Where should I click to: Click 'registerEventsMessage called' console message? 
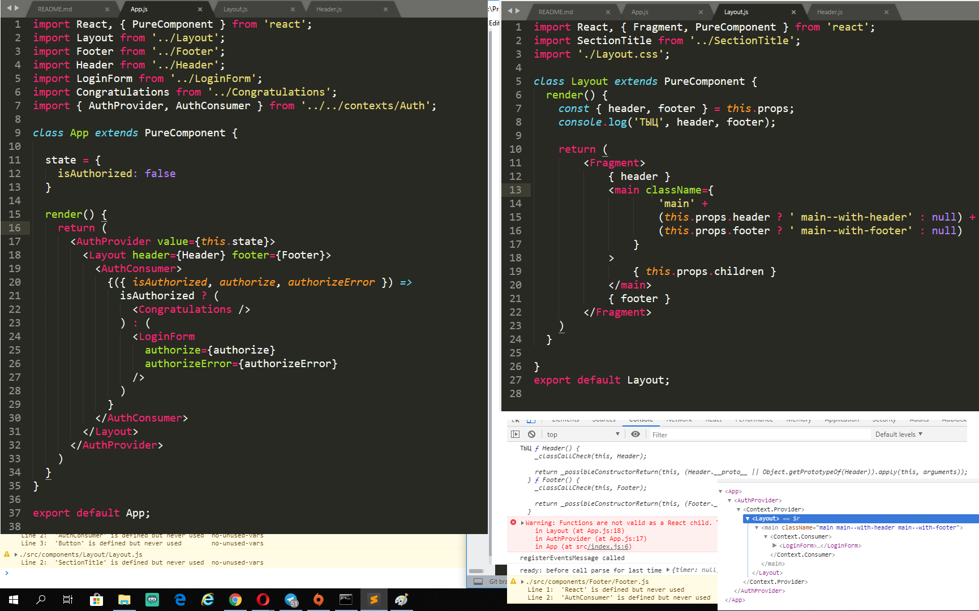click(572, 558)
